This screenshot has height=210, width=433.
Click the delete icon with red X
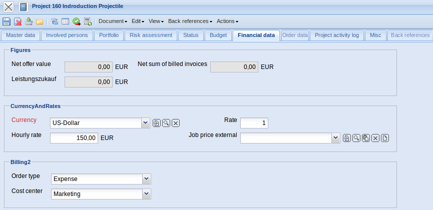tap(18, 21)
